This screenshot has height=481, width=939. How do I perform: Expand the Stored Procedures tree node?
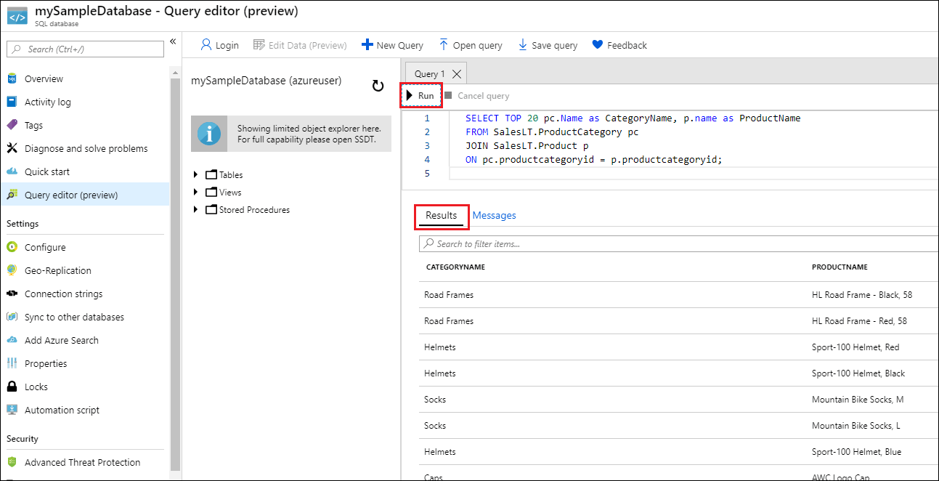click(195, 210)
